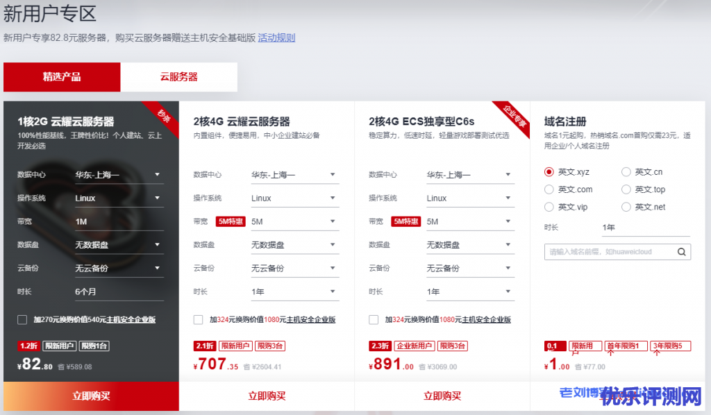Click the domain name prefix input field

pos(608,252)
